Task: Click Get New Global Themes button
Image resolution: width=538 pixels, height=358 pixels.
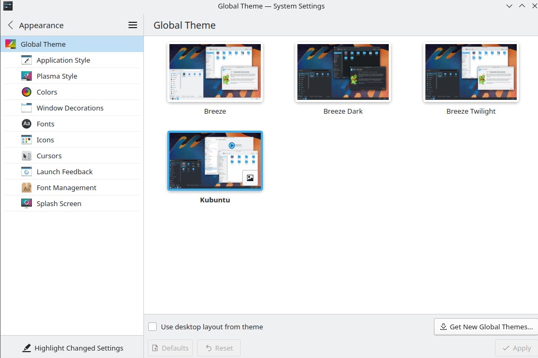Action: [x=486, y=327]
